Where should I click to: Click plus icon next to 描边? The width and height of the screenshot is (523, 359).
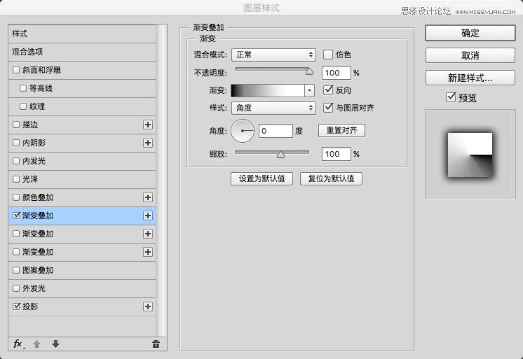click(148, 125)
